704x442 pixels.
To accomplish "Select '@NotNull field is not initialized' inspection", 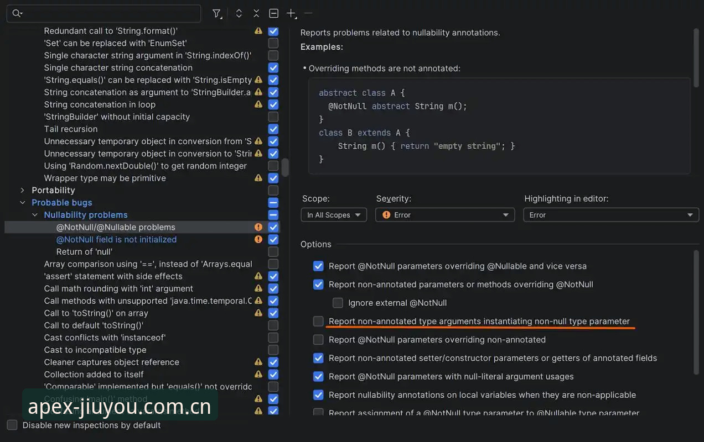I will pyautogui.click(x=116, y=239).
